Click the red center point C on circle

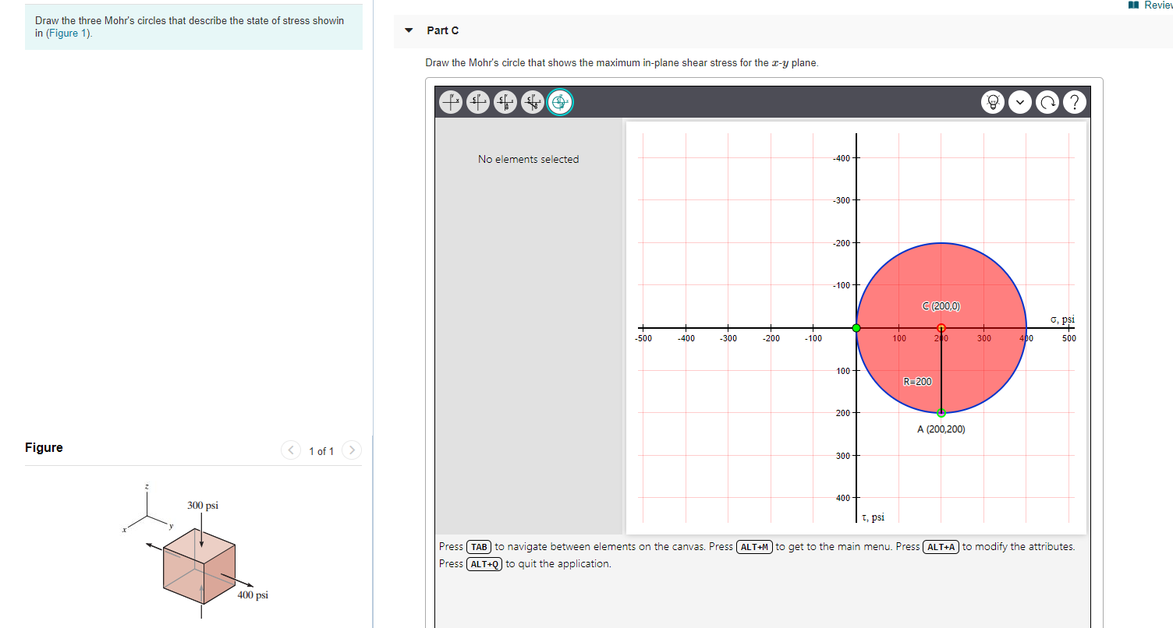pyautogui.click(x=941, y=328)
